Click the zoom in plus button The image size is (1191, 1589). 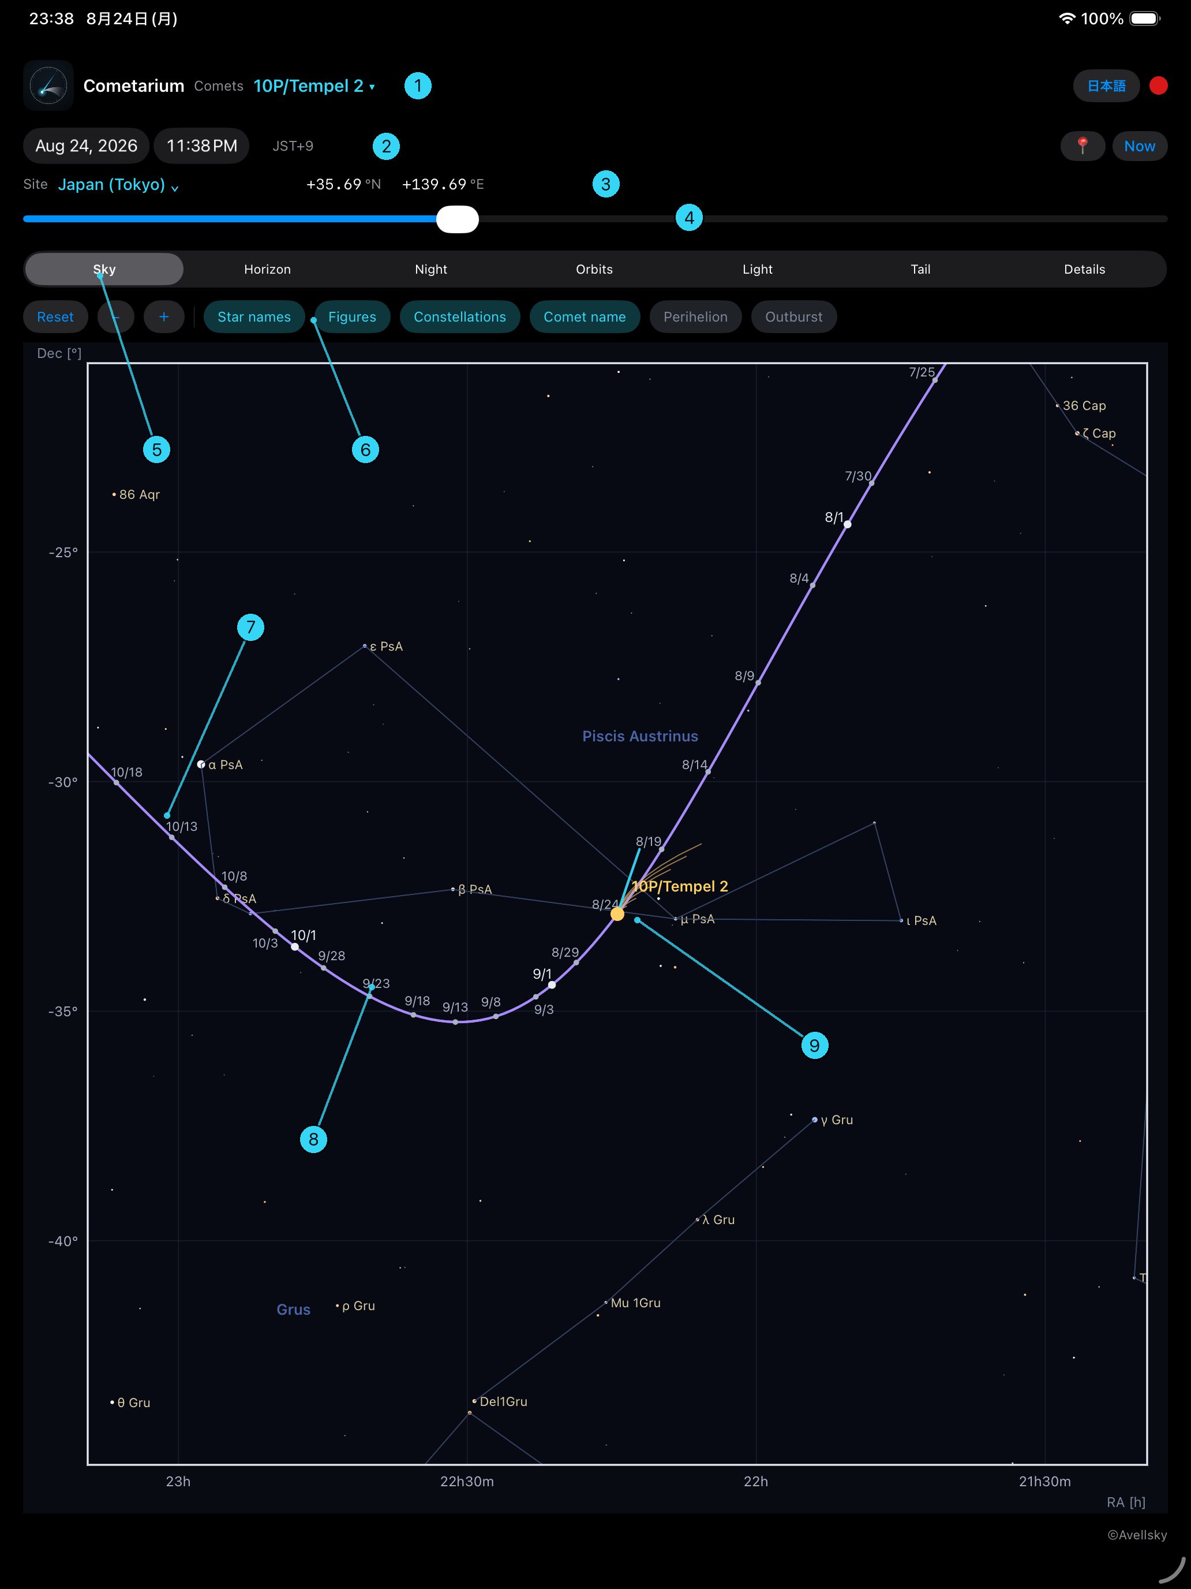pyautogui.click(x=164, y=317)
